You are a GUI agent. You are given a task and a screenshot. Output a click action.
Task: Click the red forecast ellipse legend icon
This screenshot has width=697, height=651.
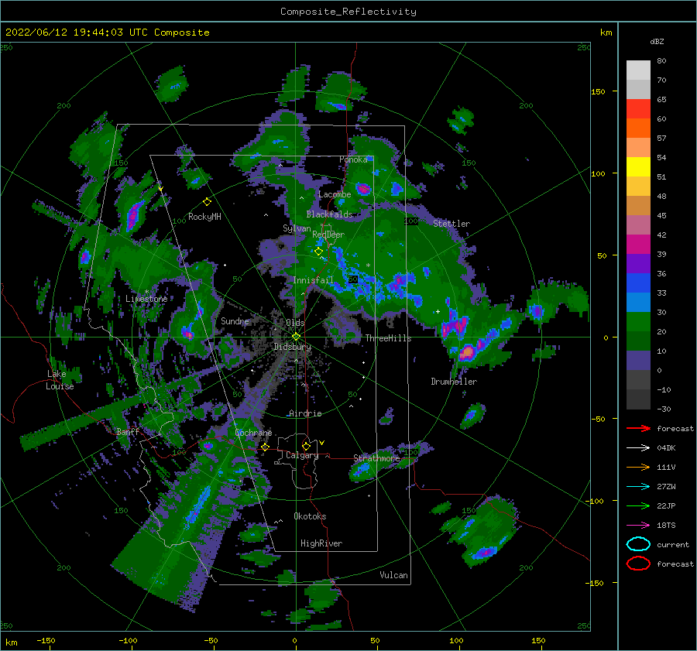(638, 564)
